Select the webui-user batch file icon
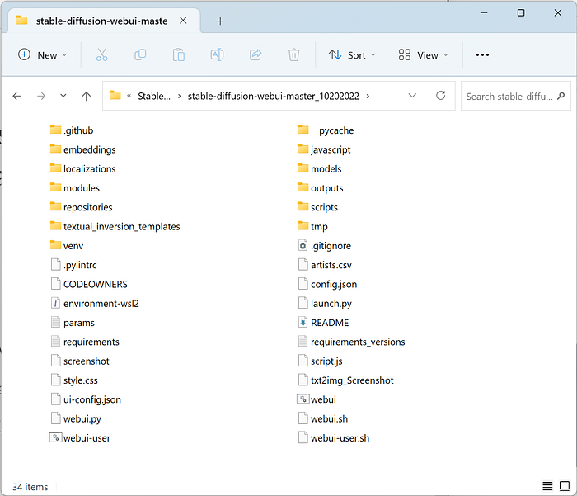This screenshot has width=577, height=496. coord(55,437)
